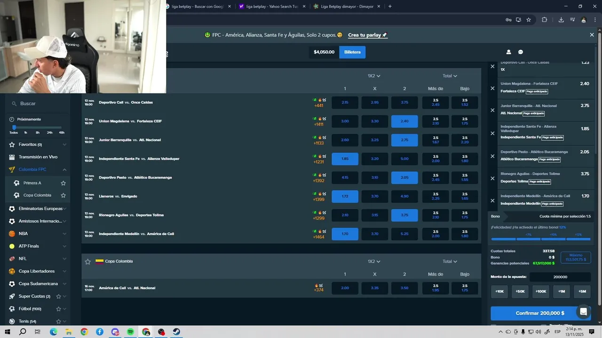602x338 pixels.
Task: Open the 1X2 market dropdown for Primera A
Action: tap(374, 76)
